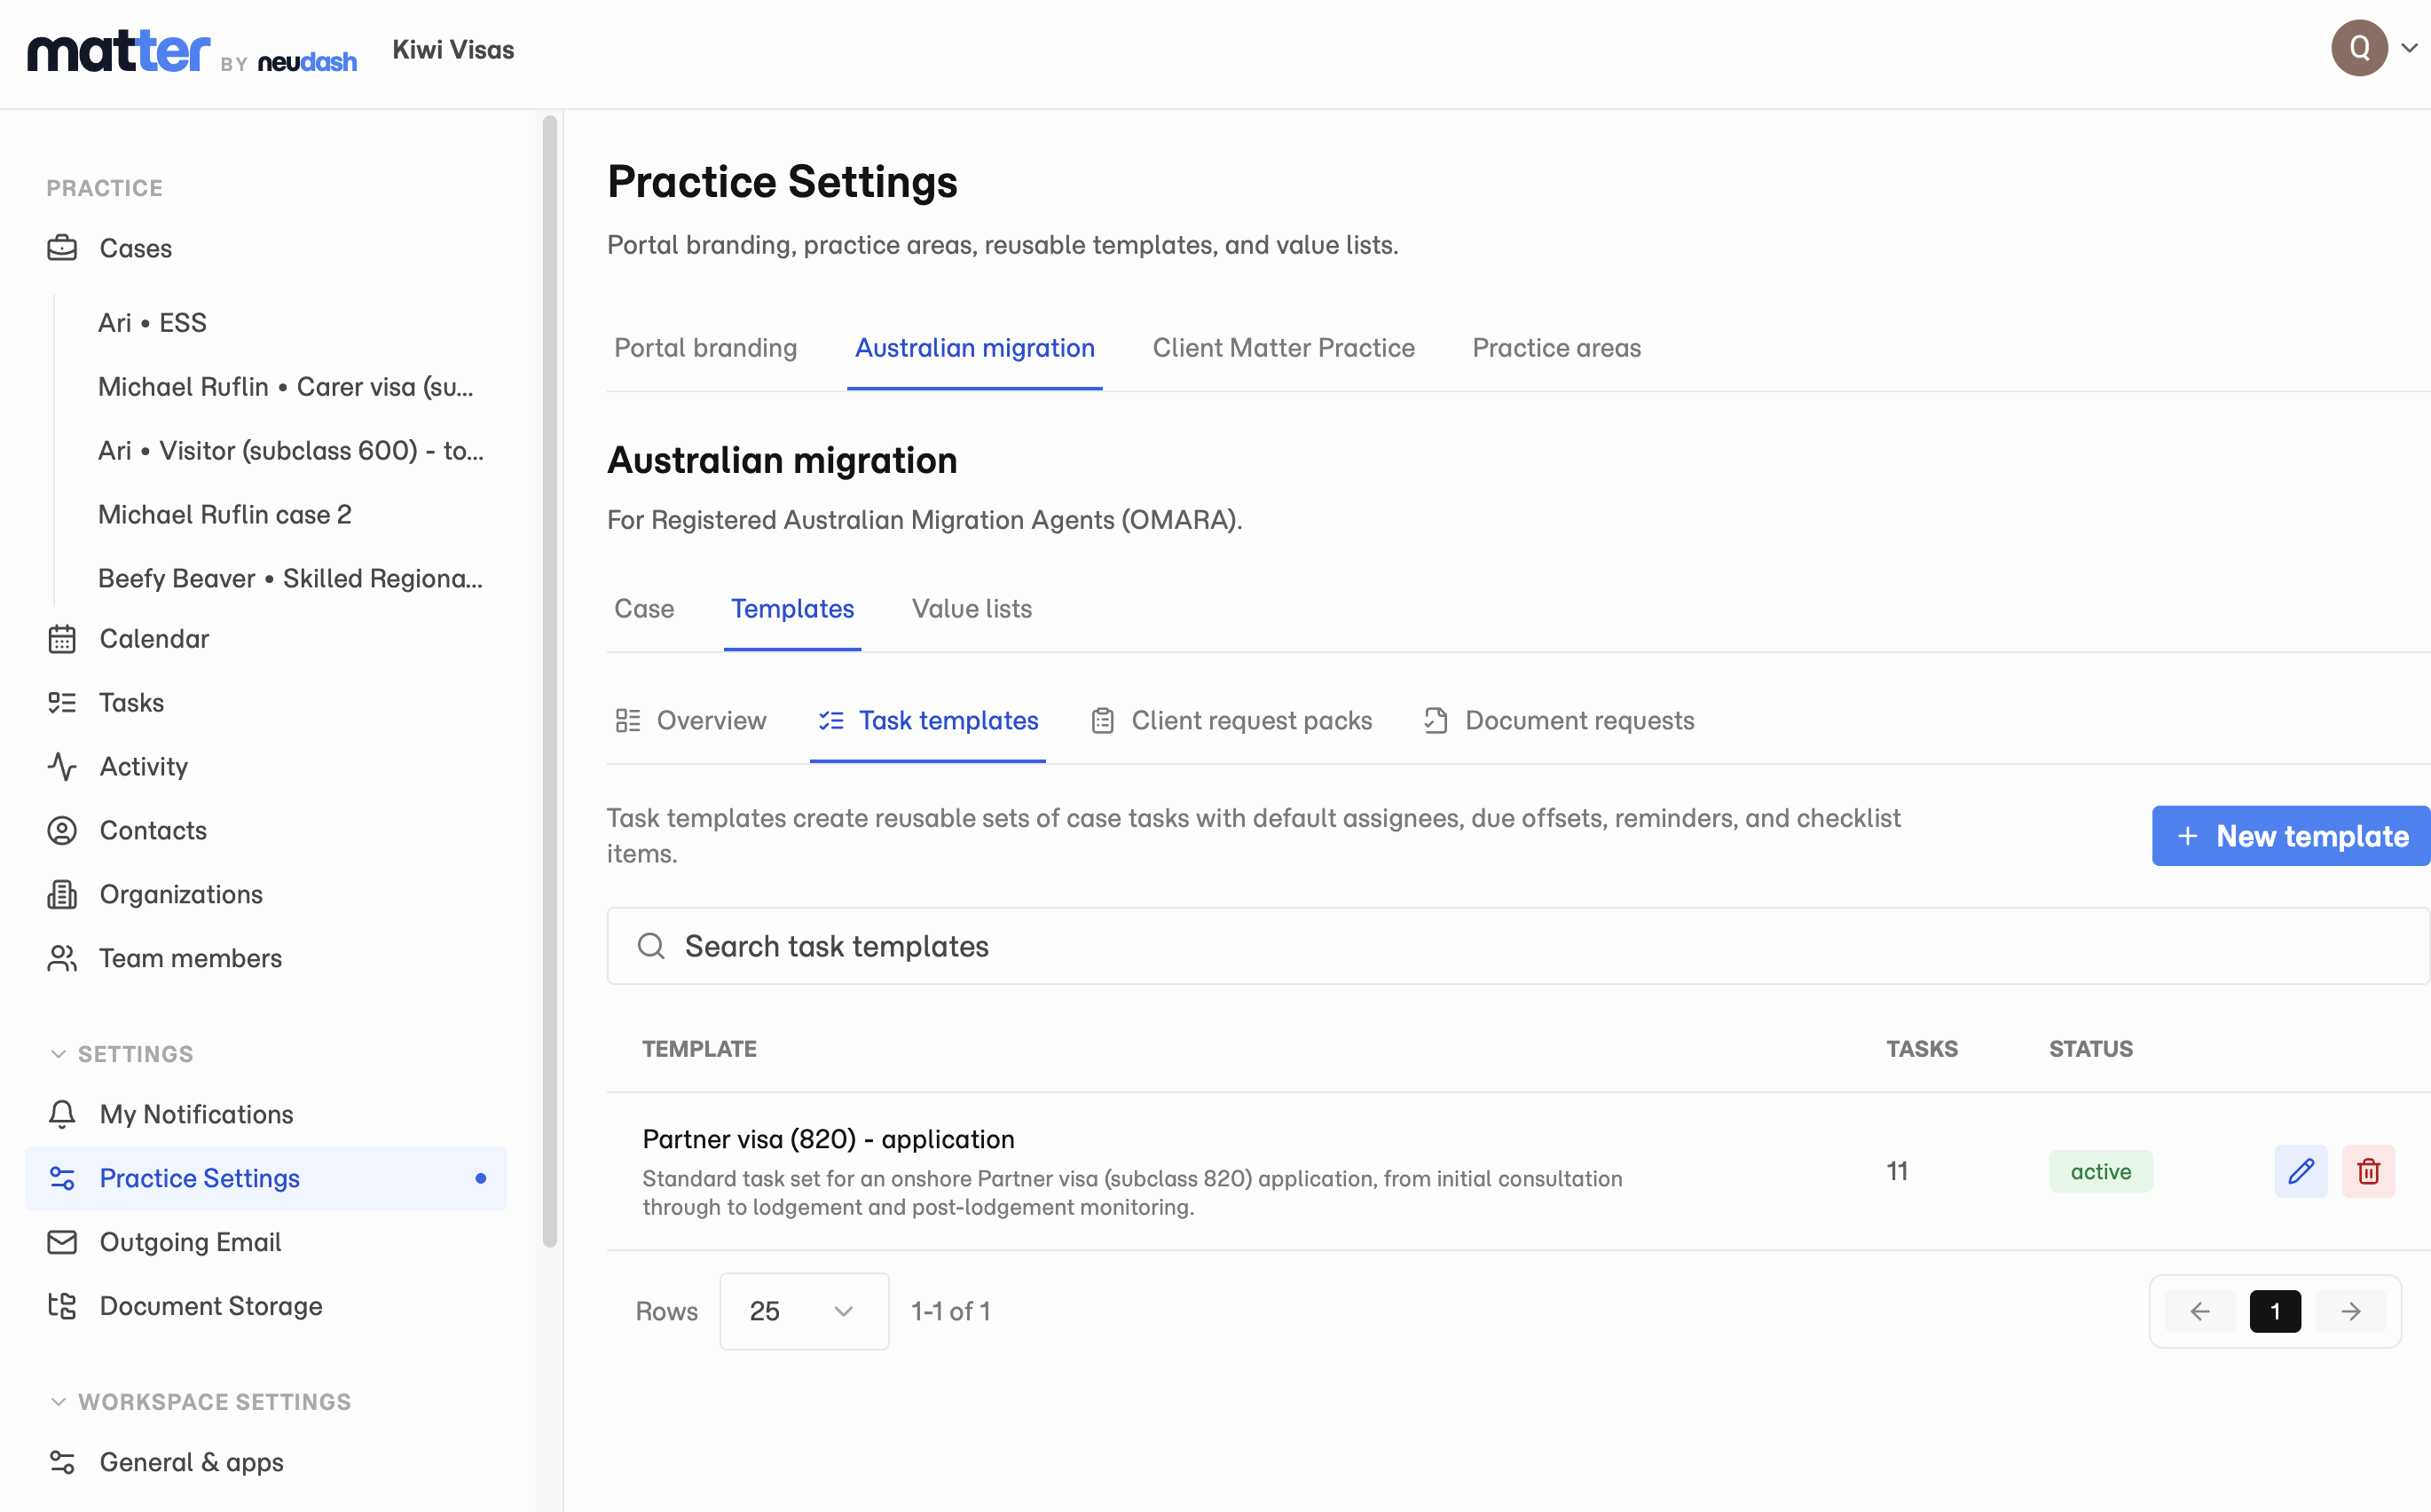Image resolution: width=2431 pixels, height=1512 pixels.
Task: Click the Outgoing Email envelope icon
Action: [x=62, y=1242]
